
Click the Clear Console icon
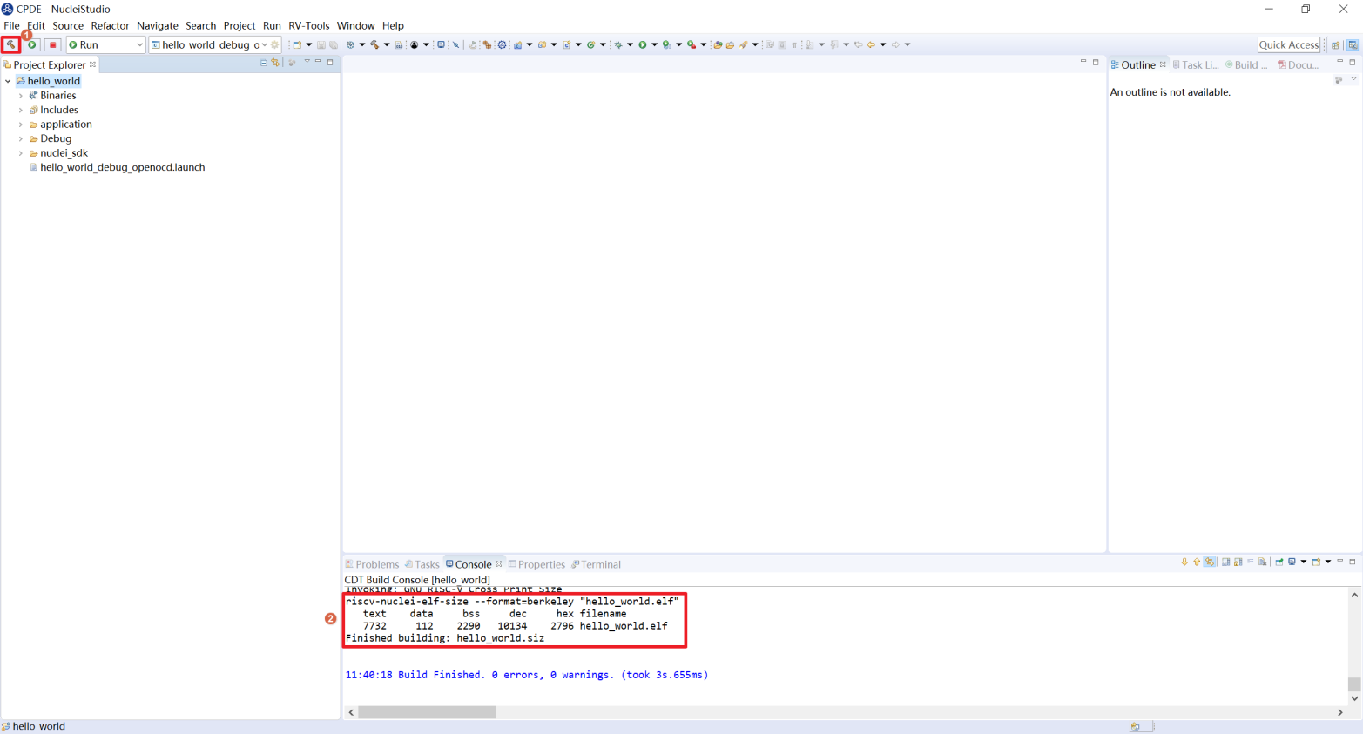tap(1262, 562)
